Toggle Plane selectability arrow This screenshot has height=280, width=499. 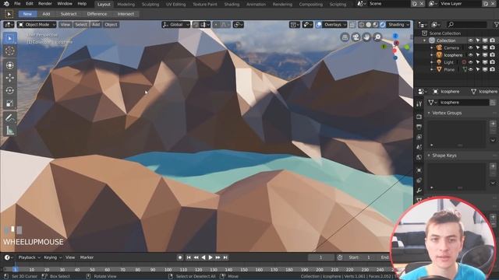point(478,69)
